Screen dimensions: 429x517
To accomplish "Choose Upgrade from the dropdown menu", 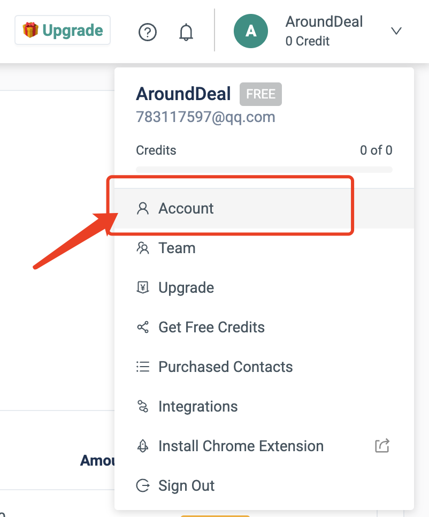I will tap(186, 287).
